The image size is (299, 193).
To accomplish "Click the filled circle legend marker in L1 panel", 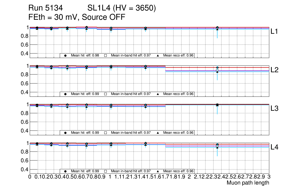I will 65,55.
